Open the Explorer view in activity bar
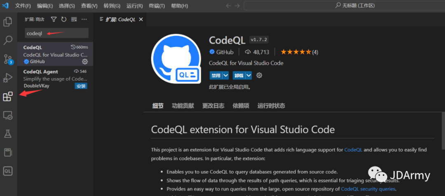Image resolution: width=445 pixels, height=196 pixels. 8,22
